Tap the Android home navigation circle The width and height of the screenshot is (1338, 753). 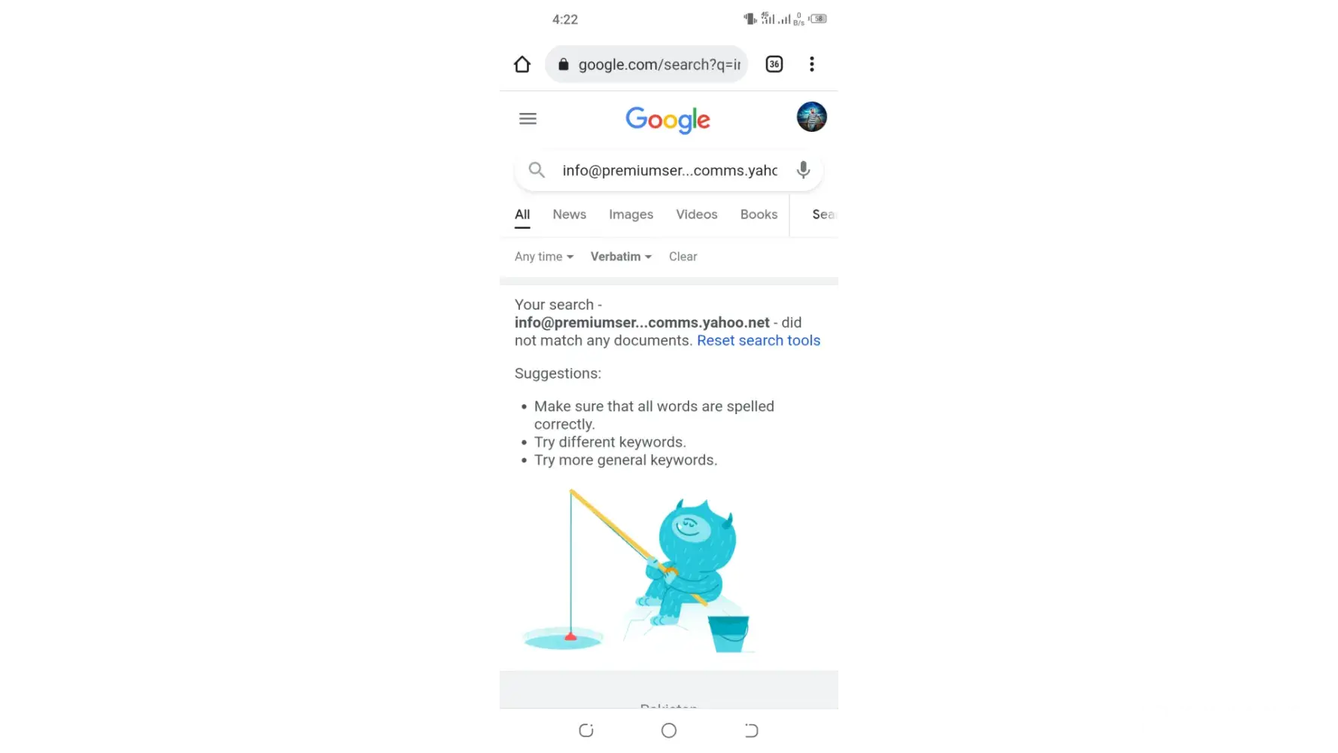click(668, 730)
